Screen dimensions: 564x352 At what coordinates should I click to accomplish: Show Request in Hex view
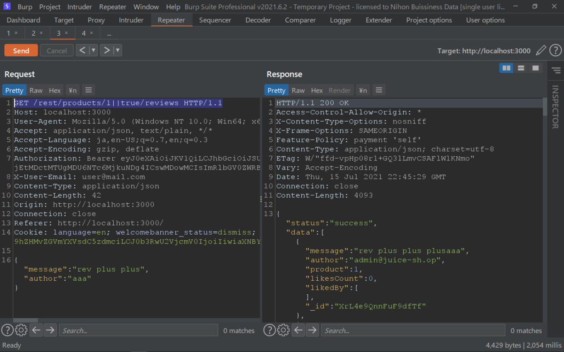coord(55,90)
